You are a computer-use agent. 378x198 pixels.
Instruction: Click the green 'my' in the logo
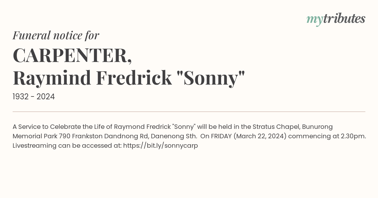pos(315,20)
